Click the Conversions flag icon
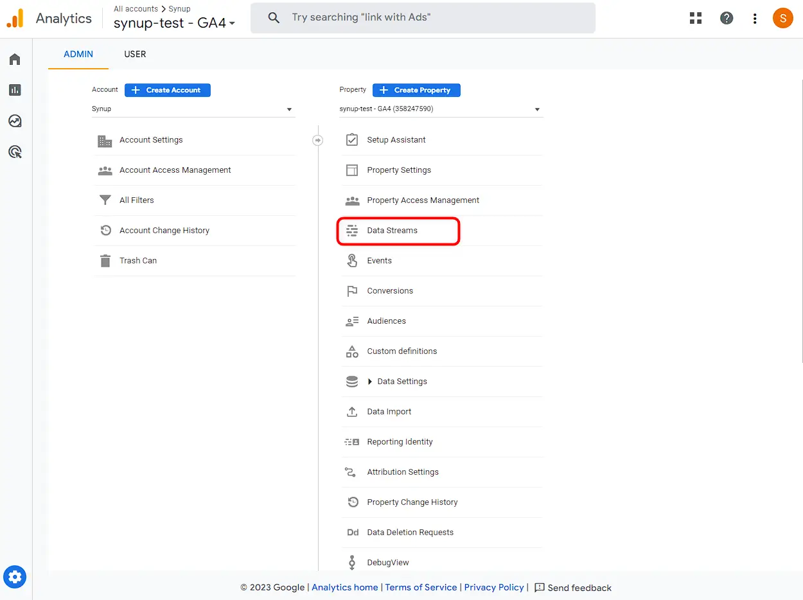This screenshot has height=600, width=803. (x=352, y=291)
